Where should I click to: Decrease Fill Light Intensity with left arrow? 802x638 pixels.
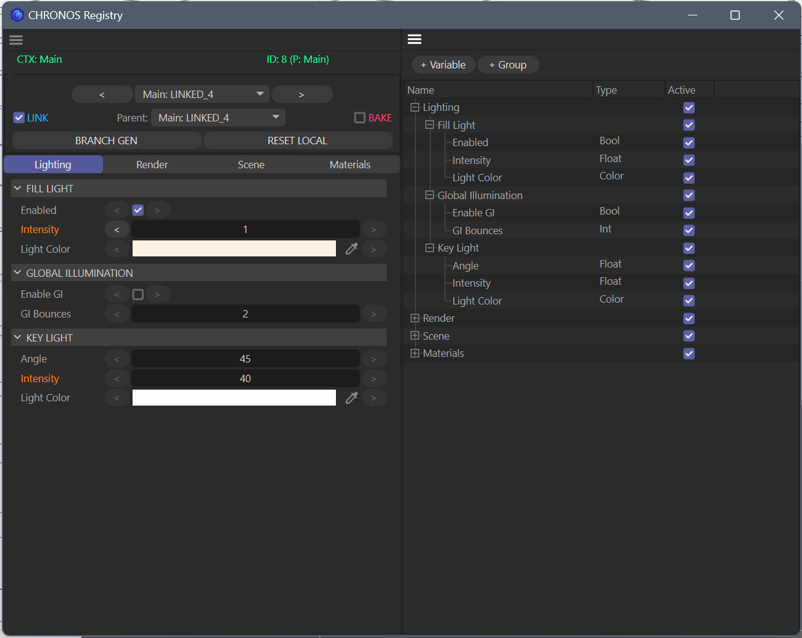point(117,229)
